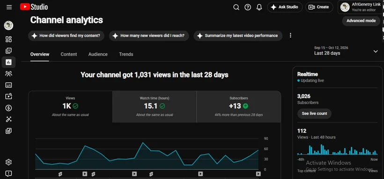
Task: Ask 'How did viewers find my content?'
Action: click(66, 36)
